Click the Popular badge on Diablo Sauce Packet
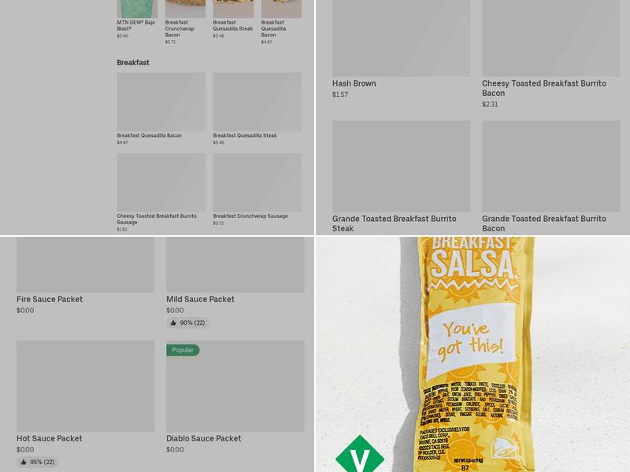Screen dimensions: 630x472 (183, 350)
